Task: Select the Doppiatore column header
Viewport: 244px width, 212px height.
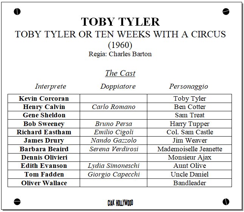Action: pos(118,86)
